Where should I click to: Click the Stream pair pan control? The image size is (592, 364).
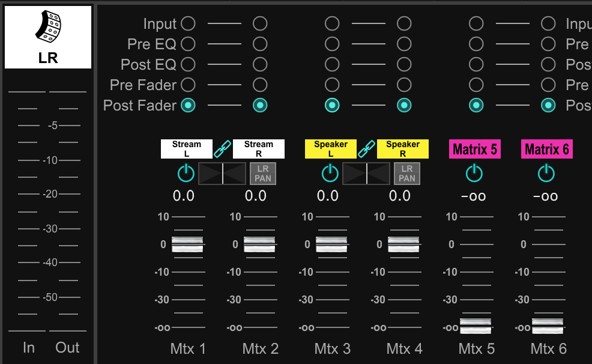(x=222, y=174)
